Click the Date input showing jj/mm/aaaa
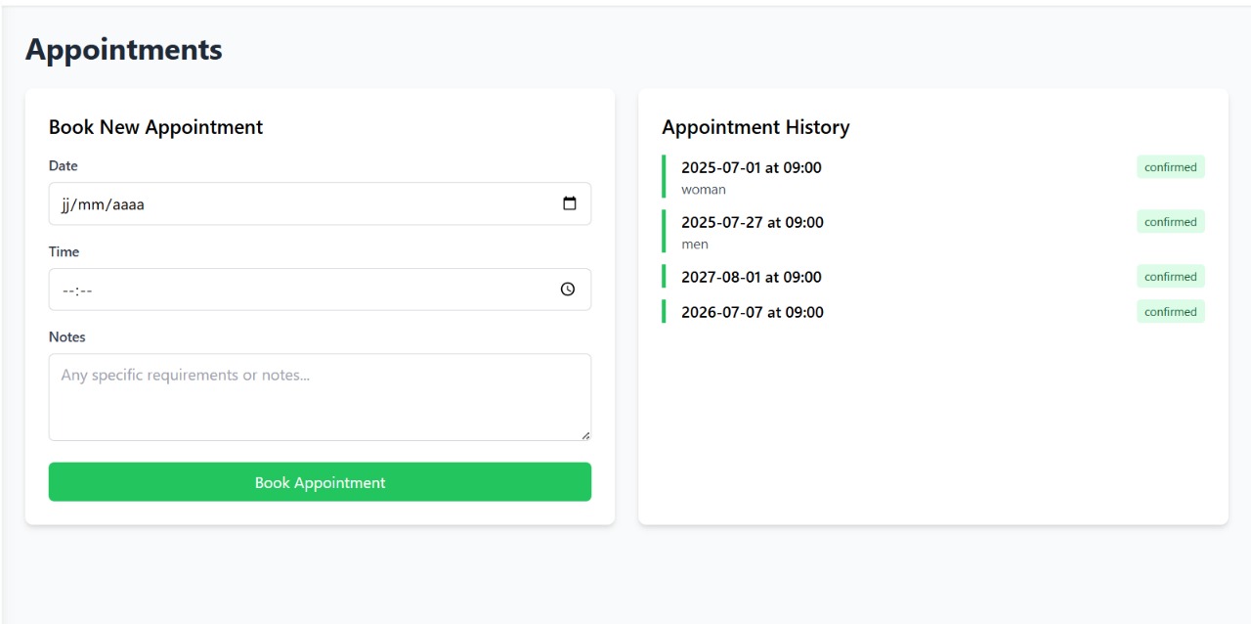 click(320, 203)
